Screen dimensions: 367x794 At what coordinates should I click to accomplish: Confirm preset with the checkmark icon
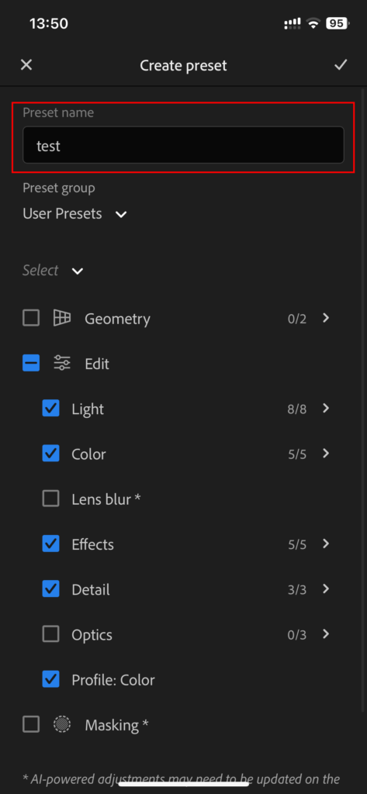(340, 65)
